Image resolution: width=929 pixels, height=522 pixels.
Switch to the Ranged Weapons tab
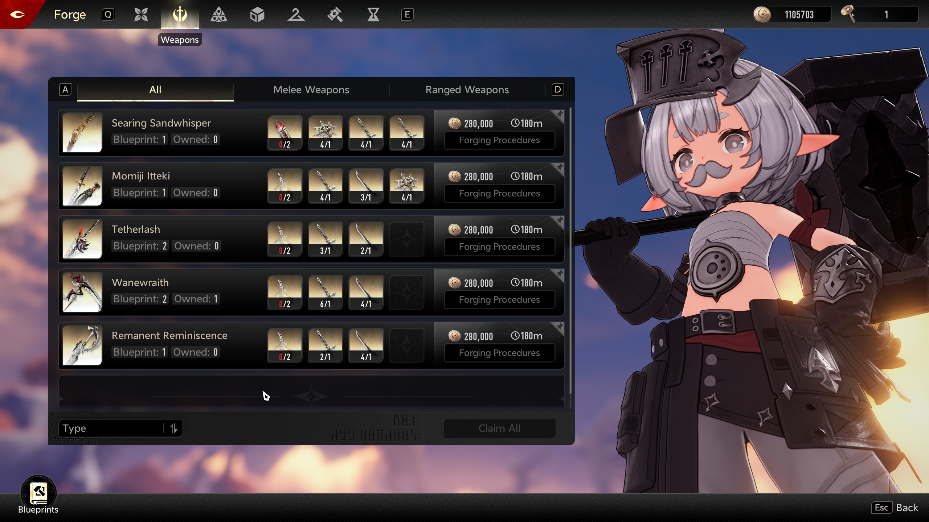pos(467,90)
